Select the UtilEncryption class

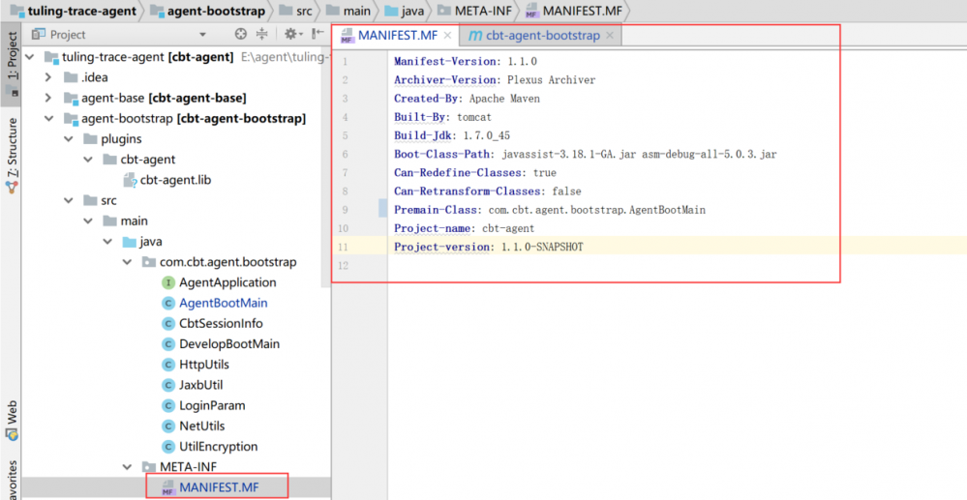(219, 447)
